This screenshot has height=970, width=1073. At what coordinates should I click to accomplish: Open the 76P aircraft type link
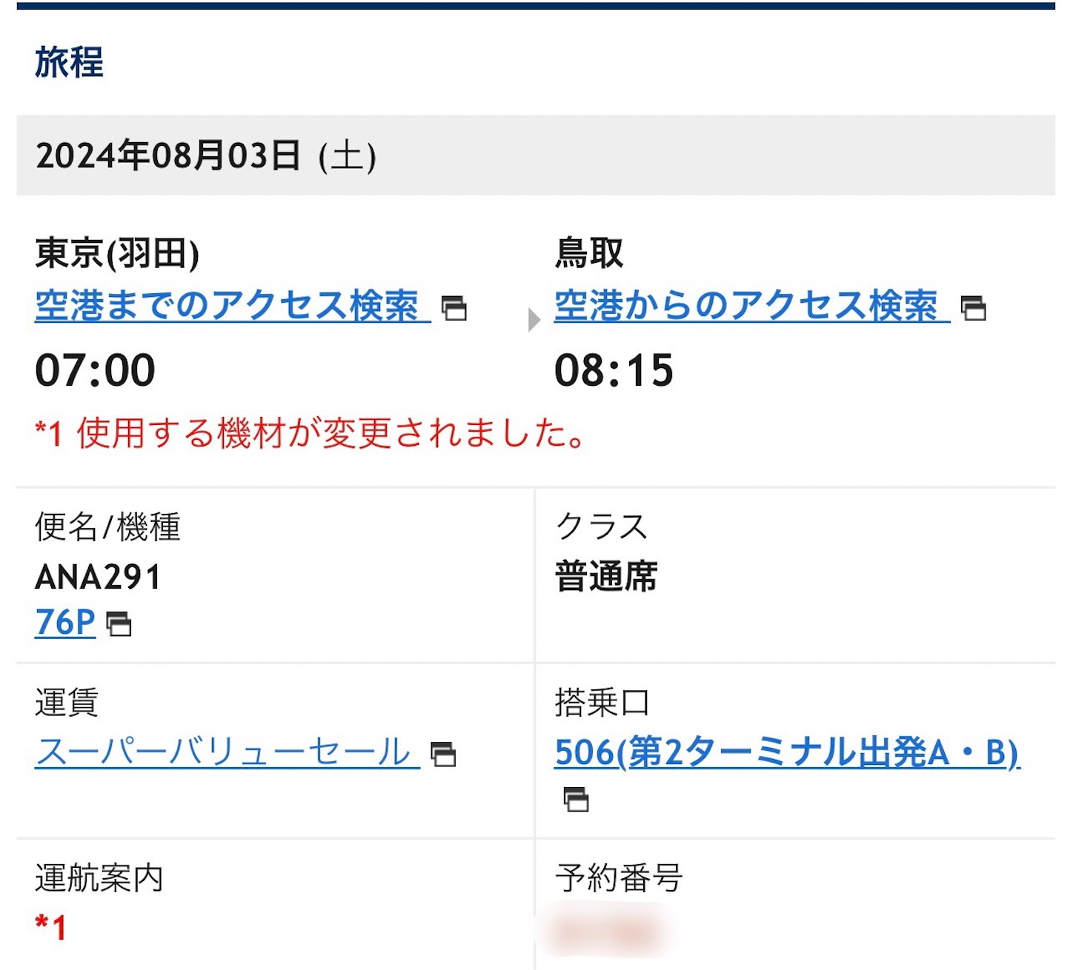tap(63, 623)
